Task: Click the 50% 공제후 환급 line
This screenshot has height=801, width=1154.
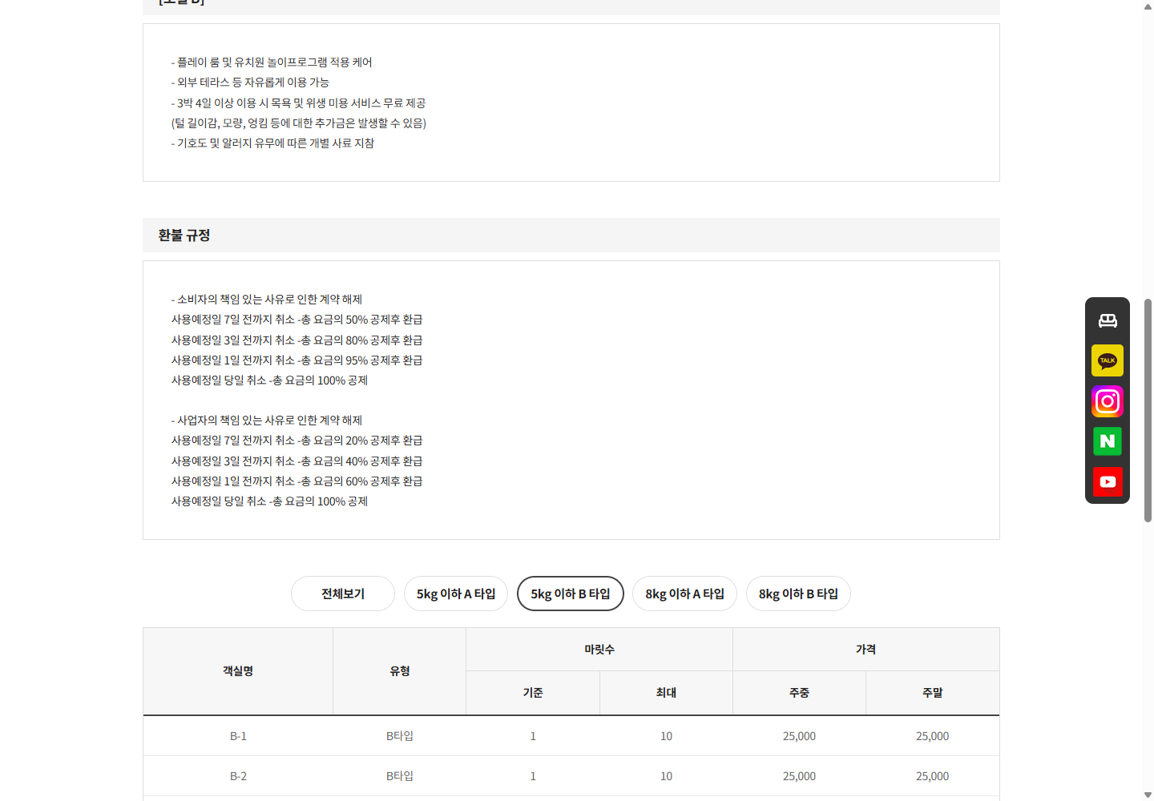Action: (x=297, y=320)
